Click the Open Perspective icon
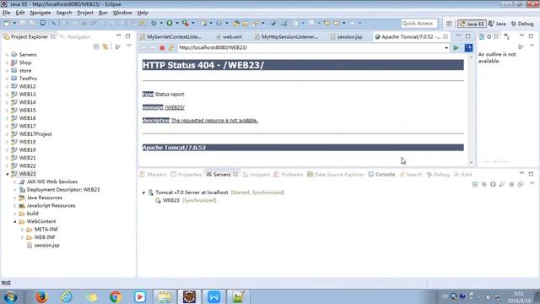The height and width of the screenshot is (304, 540). click(x=449, y=24)
